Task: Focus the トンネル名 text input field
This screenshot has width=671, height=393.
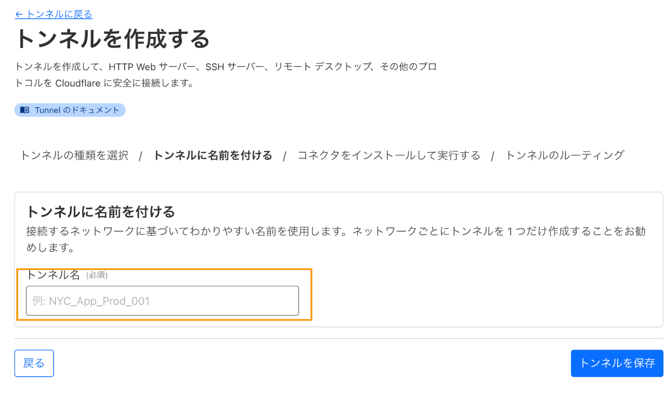Action: click(x=162, y=301)
